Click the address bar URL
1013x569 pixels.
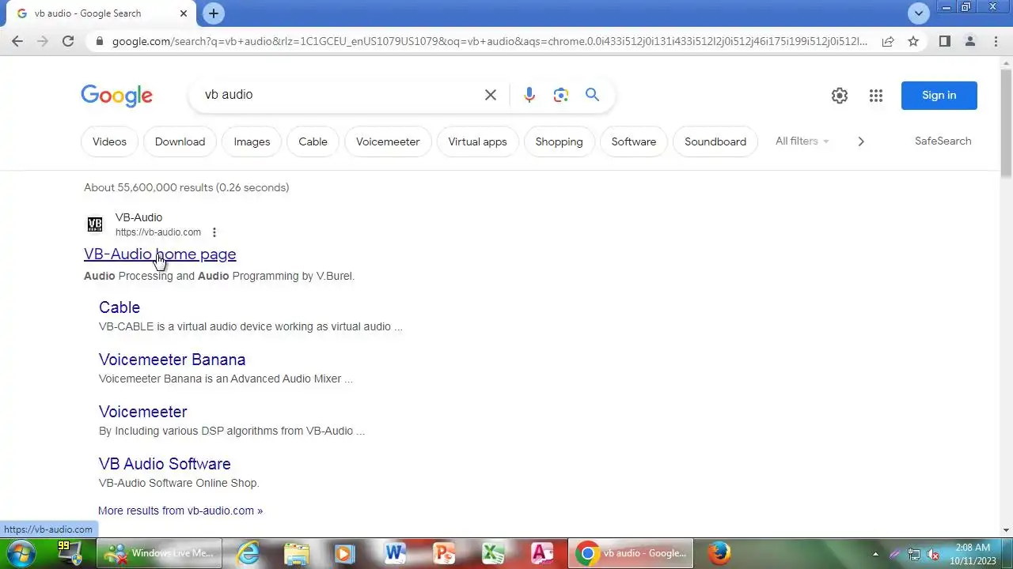[x=489, y=41]
